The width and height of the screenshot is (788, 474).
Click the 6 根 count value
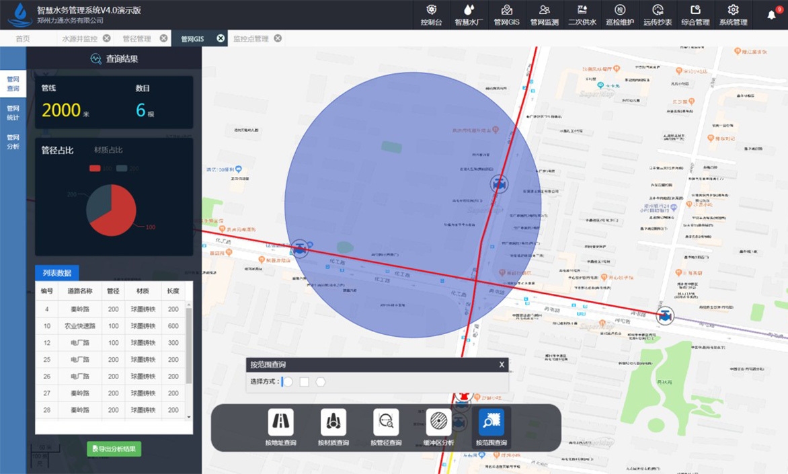coord(145,110)
